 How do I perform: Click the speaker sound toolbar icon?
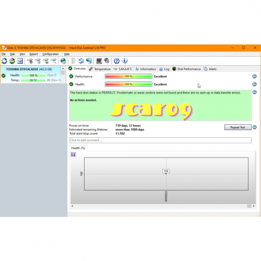pyautogui.click(x=106, y=61)
